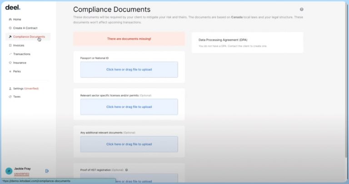Click the JF user avatar
The image size is (349, 184).
(9, 171)
